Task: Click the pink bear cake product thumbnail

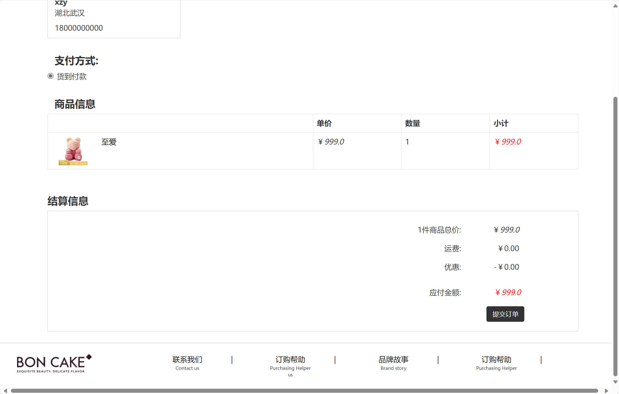Action: [x=73, y=151]
